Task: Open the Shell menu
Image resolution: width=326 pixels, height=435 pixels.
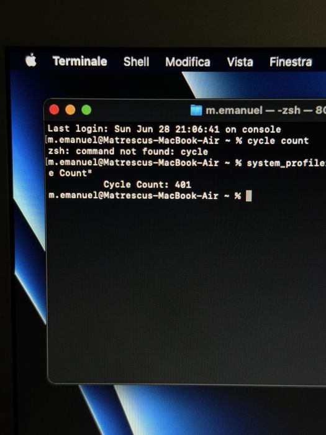Action: (136, 62)
